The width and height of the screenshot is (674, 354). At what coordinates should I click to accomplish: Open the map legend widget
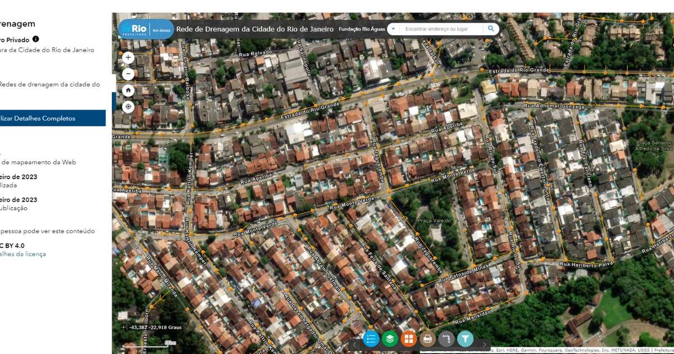click(x=370, y=339)
